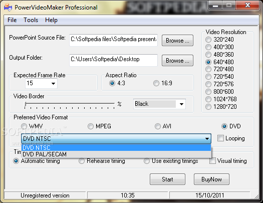Click the Output Folder path field
263x203 pixels.
(113, 60)
